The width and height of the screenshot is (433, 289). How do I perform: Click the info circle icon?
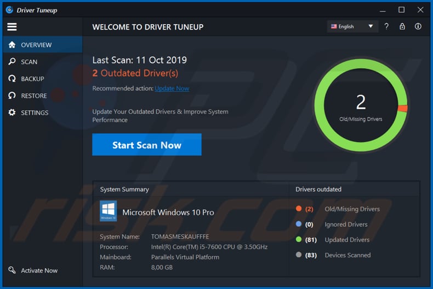(418, 26)
